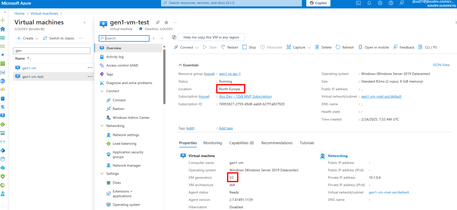The height and width of the screenshot is (210, 457).
Task: Open resource group gen1-rg-asr-1 link
Action: tap(230, 74)
